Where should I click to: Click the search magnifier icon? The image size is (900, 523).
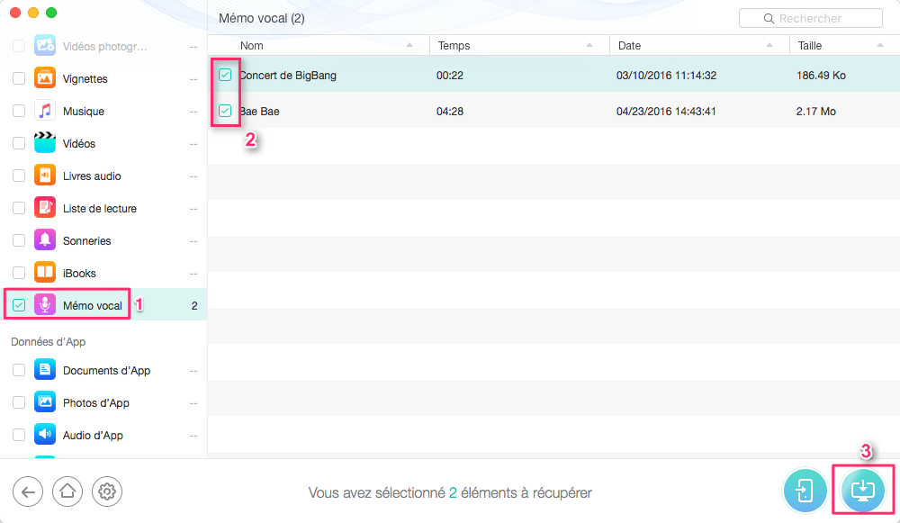(769, 18)
